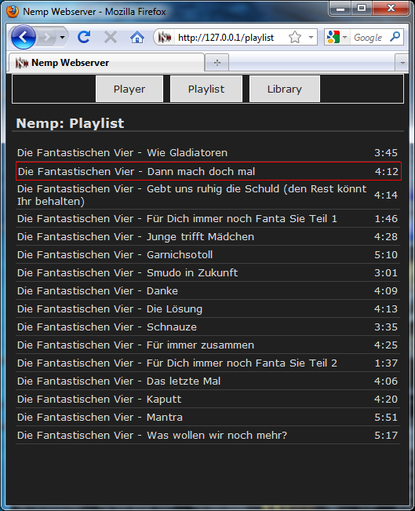Click the stop loading X icon
Image resolution: width=415 pixels, height=511 pixels.
[x=111, y=37]
